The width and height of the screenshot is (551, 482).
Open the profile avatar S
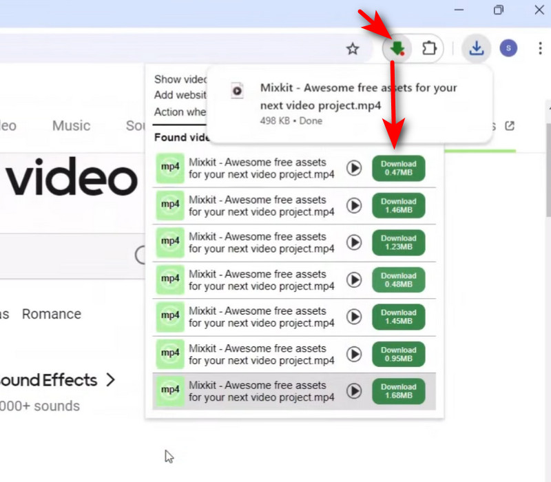508,48
